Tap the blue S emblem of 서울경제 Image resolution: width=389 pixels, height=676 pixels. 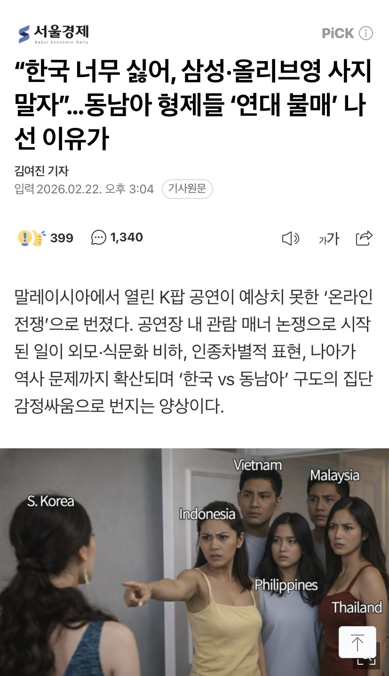(24, 34)
